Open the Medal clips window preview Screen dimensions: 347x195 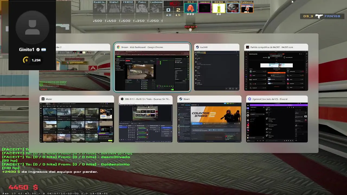coord(77,119)
